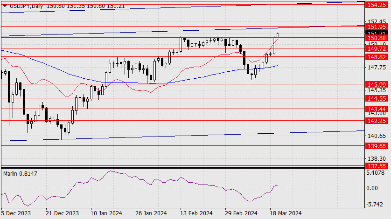Select the 149.72 red price level label
391x219 pixels.
pos(377,48)
